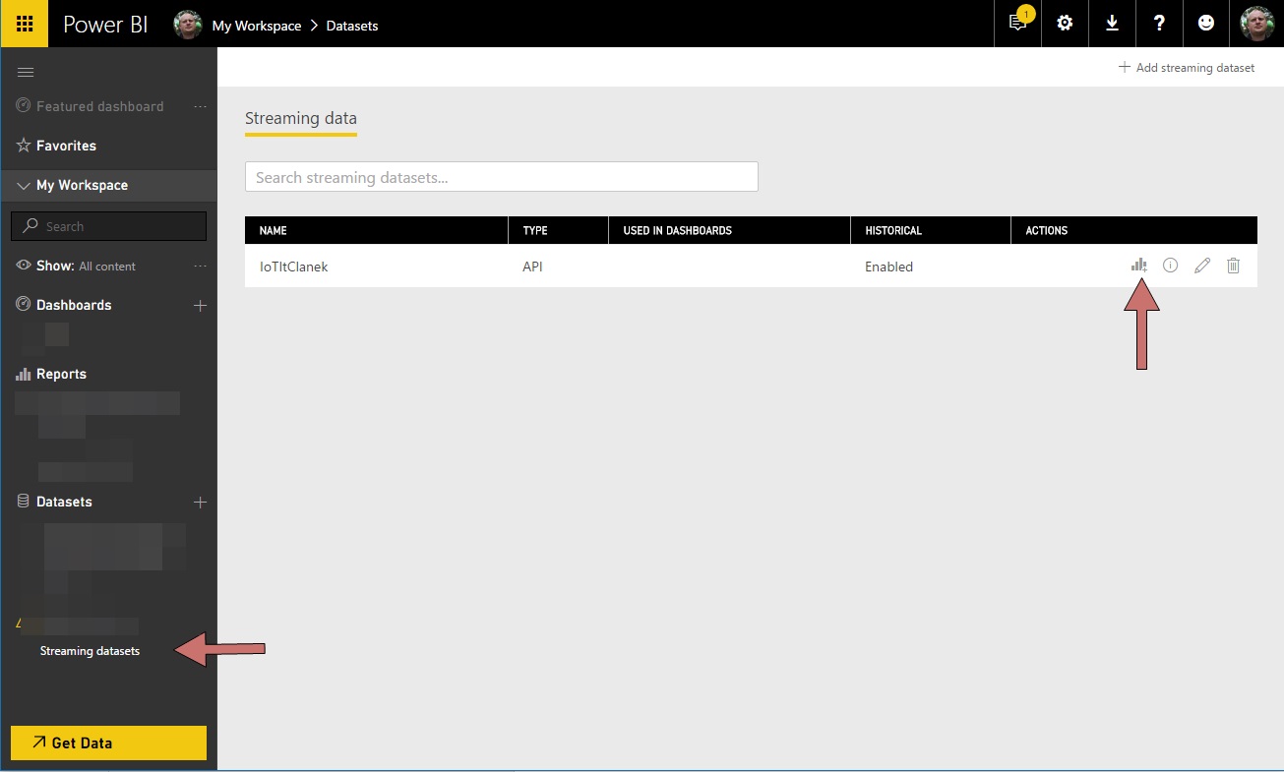This screenshot has width=1284, height=772.
Task: Click the Office apps waffle icon
Action: 22,24
